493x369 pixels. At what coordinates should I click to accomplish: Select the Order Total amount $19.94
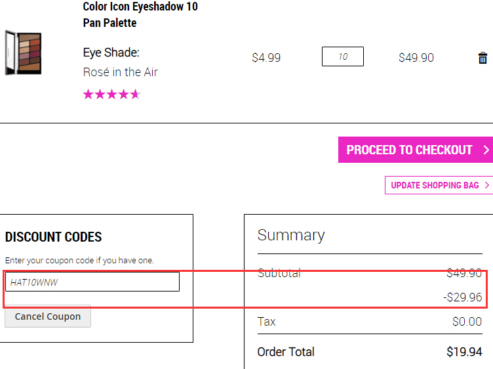(x=464, y=352)
